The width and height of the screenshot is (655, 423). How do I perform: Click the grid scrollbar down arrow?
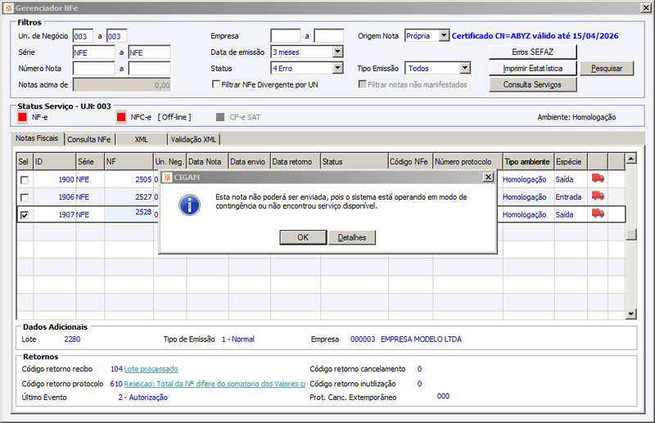pos(630,313)
